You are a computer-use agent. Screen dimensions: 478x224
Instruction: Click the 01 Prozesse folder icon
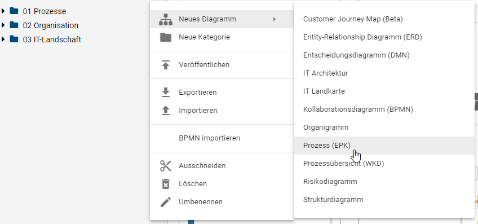(x=14, y=11)
